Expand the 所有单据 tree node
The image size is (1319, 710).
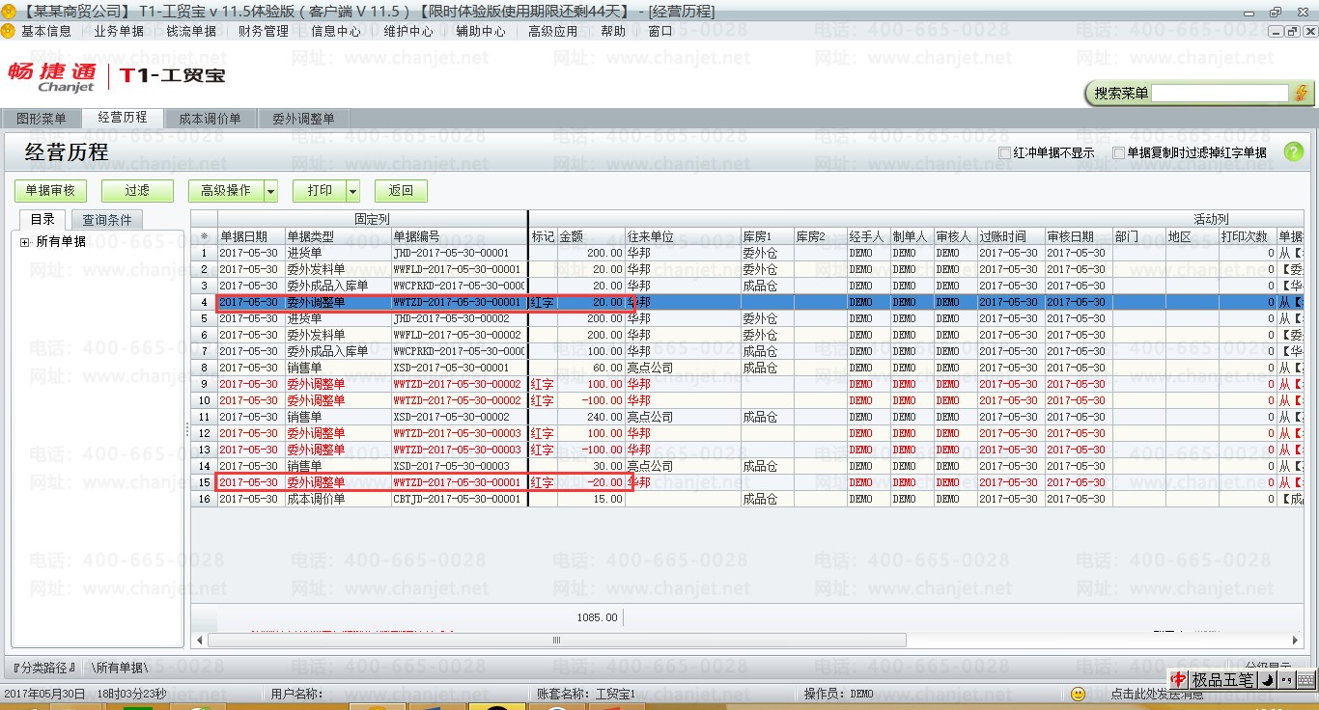[24, 242]
